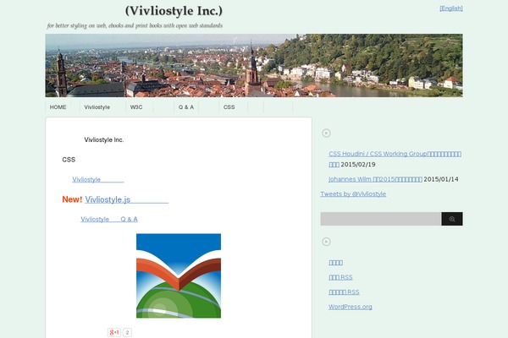Click the Vivliostyle book logo image

pos(179,275)
